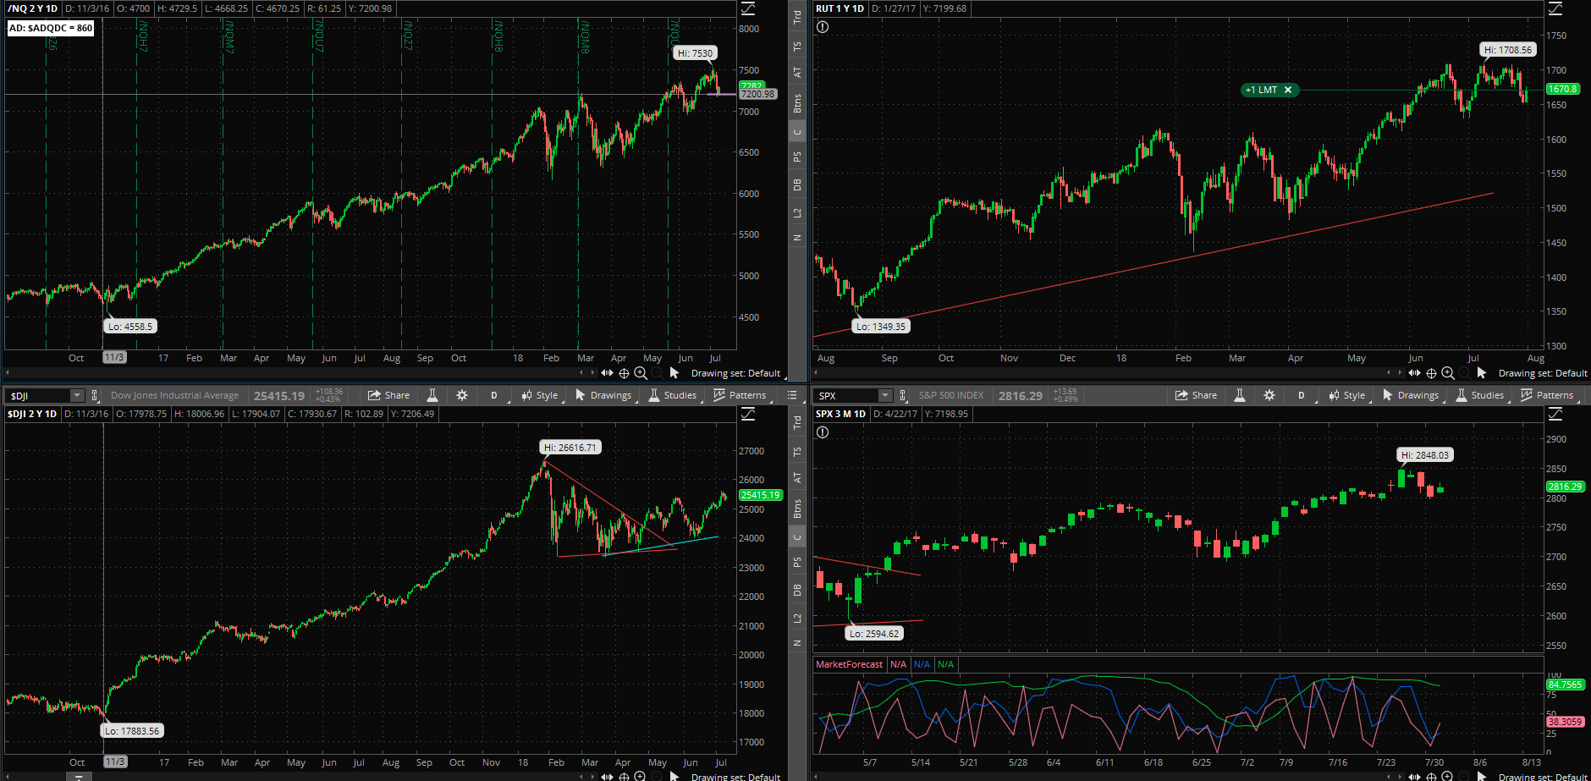Click the expand-compress arrows under /NQ chart
The height and width of the screenshot is (781, 1591).
point(608,373)
